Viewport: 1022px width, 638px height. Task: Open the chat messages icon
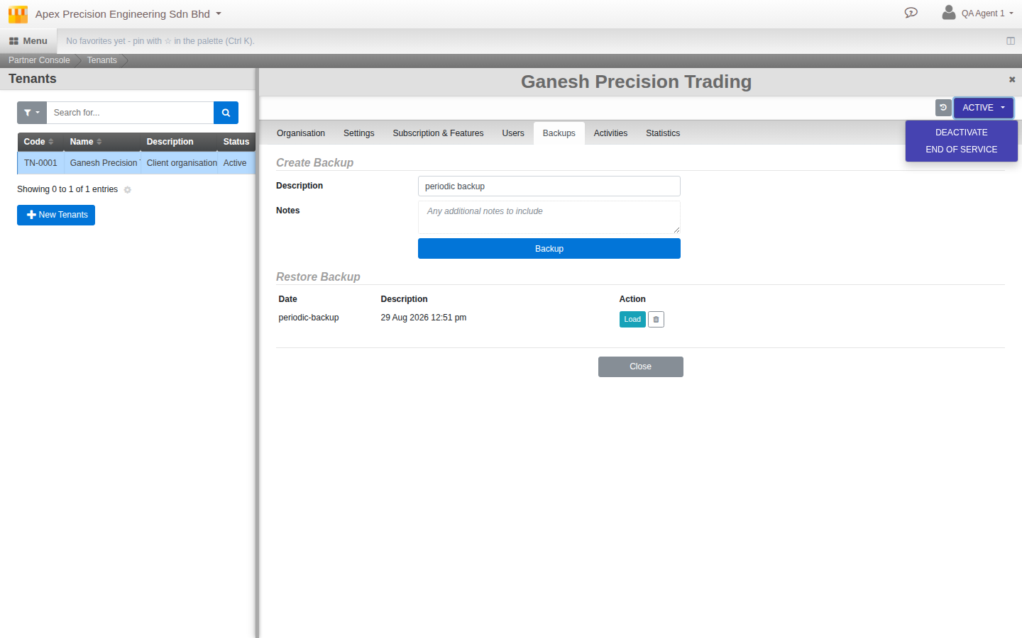click(x=911, y=13)
